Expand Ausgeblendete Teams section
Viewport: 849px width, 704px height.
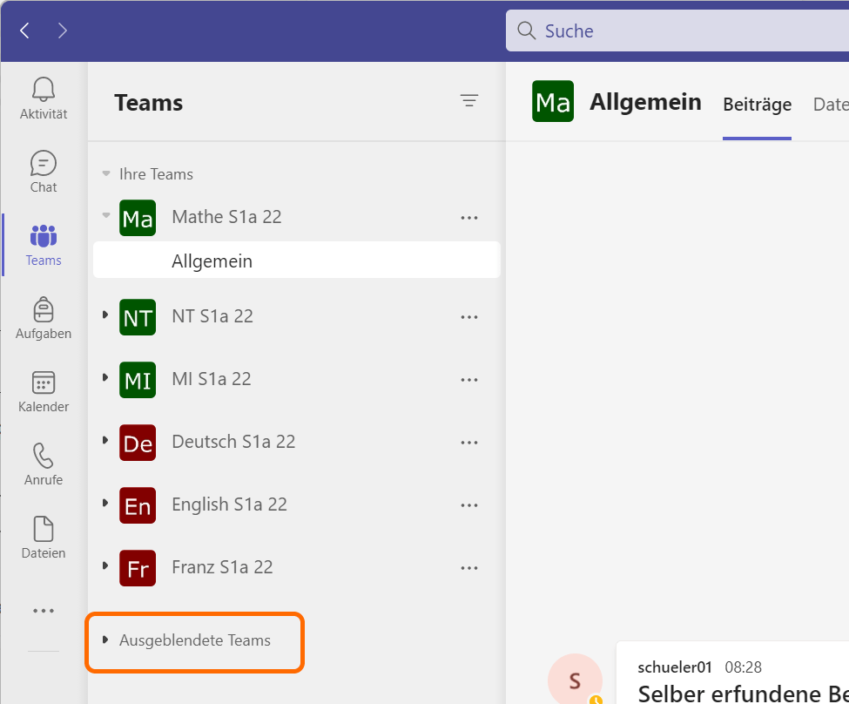105,640
